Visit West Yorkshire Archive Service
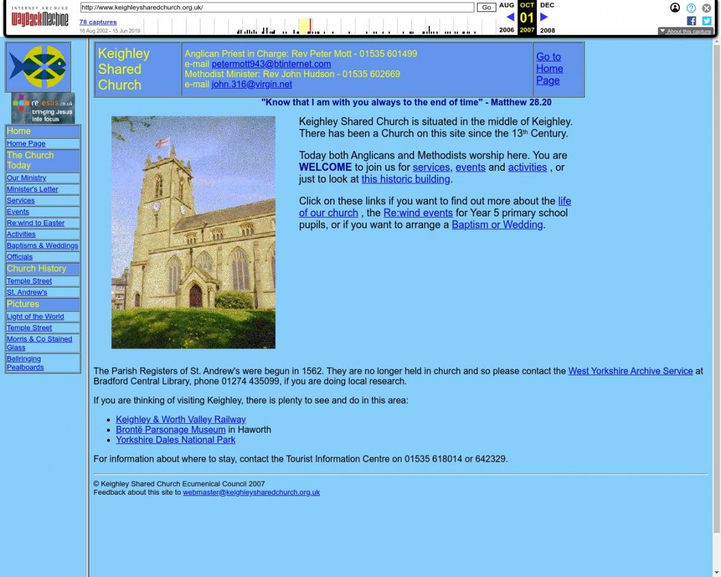The height and width of the screenshot is (577, 721). point(631,371)
